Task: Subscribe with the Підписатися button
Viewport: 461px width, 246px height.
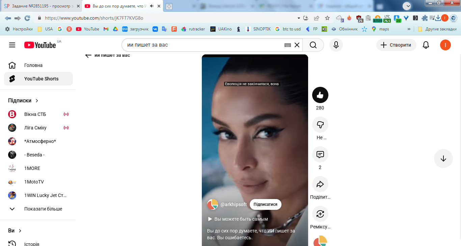Action: (266, 204)
